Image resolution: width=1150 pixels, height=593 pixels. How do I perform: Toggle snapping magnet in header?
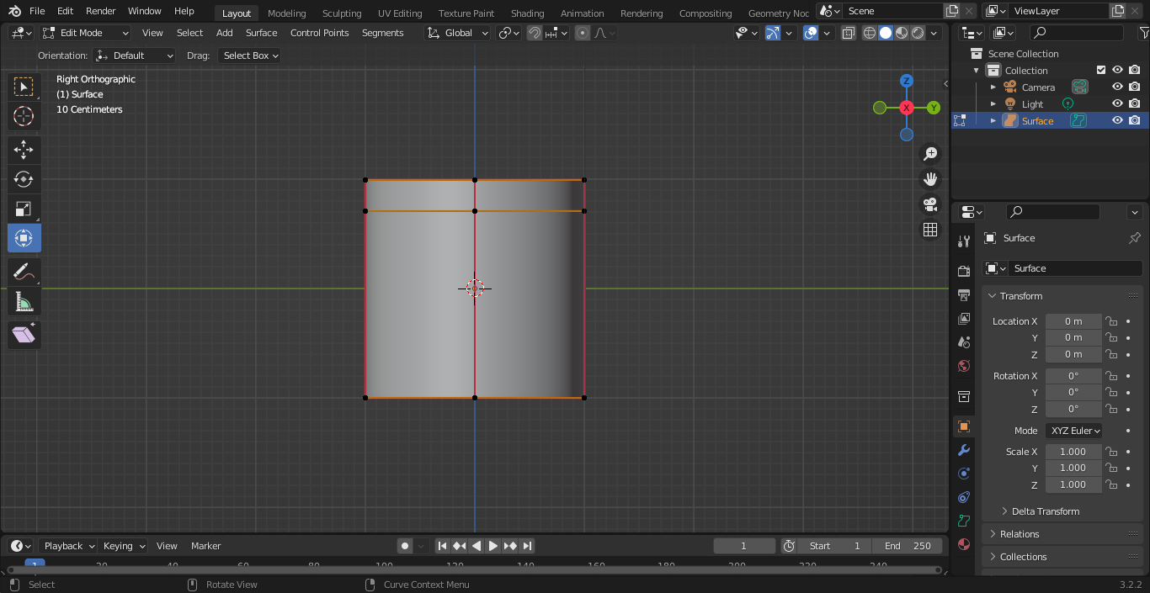pos(534,33)
